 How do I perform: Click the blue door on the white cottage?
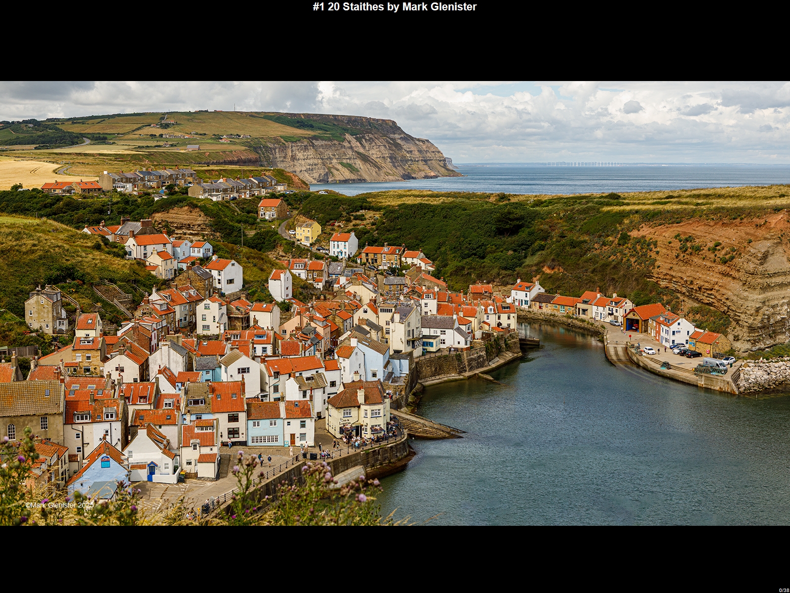[x=151, y=470]
